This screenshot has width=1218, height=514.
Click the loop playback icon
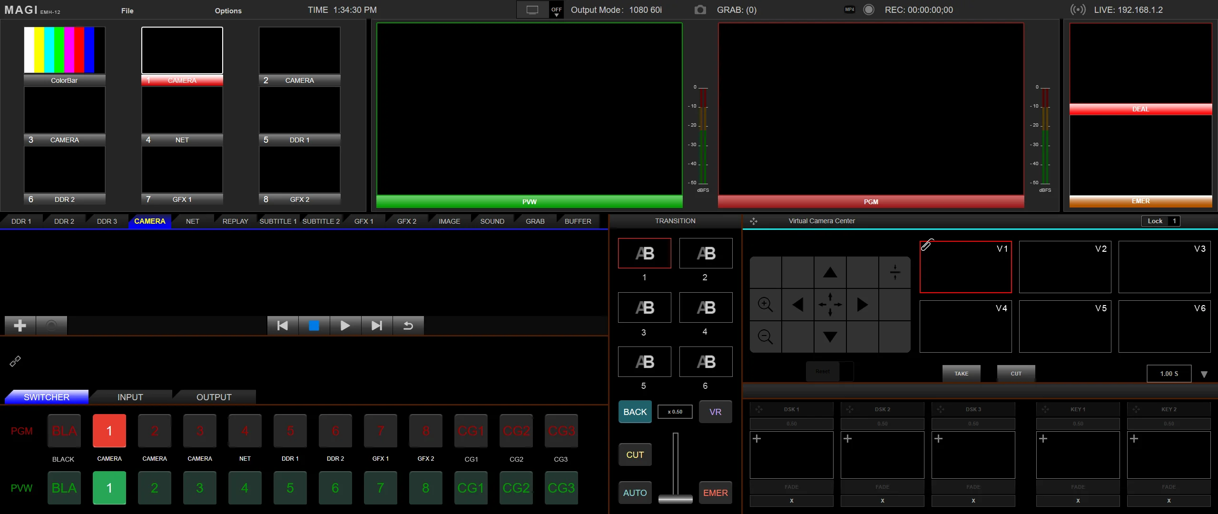[408, 326]
